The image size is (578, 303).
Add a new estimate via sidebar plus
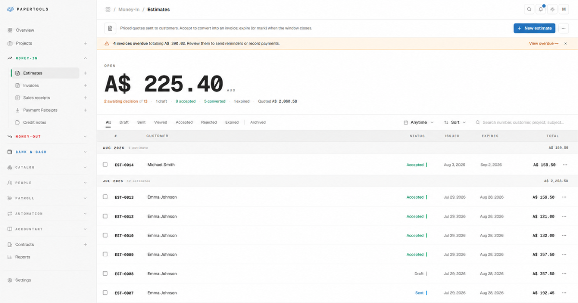coord(86,73)
